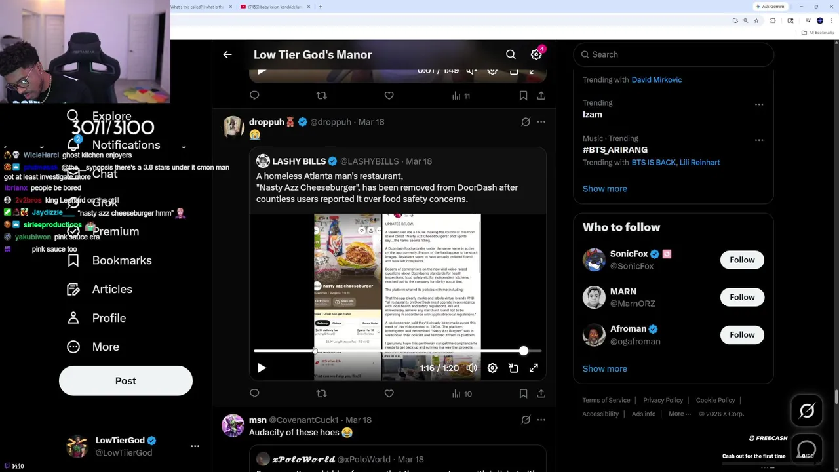Open Grok icon on msn's post

(x=526, y=420)
